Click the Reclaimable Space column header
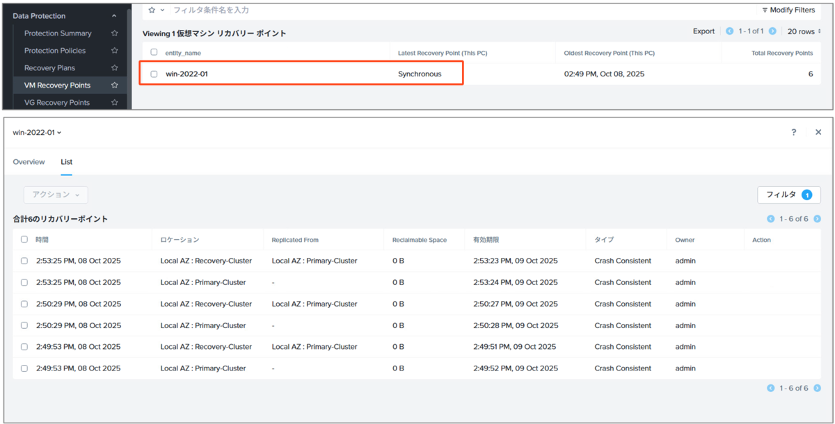 pos(419,240)
